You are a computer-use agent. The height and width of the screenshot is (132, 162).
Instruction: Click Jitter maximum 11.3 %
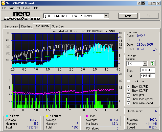[114, 123]
